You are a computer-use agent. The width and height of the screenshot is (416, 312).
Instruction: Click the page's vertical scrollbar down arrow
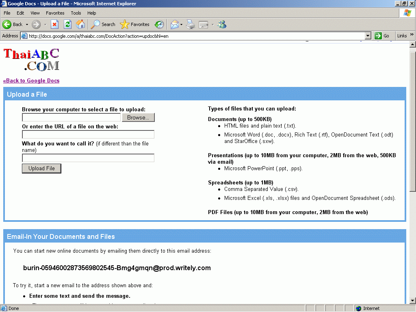click(412, 301)
